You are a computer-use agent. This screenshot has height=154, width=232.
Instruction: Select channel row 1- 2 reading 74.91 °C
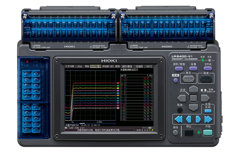click(x=137, y=82)
